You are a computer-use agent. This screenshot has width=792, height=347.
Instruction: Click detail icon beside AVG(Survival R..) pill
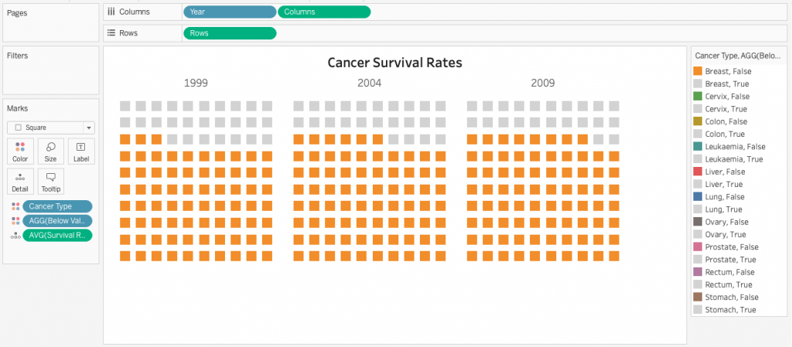coord(15,236)
